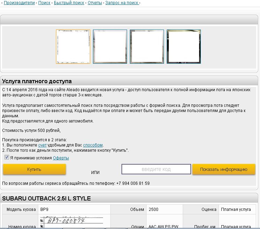Image resolution: width=260 pixels, height=229 pixels.
Task: Open the Оферты terms link
Action: 61,158
